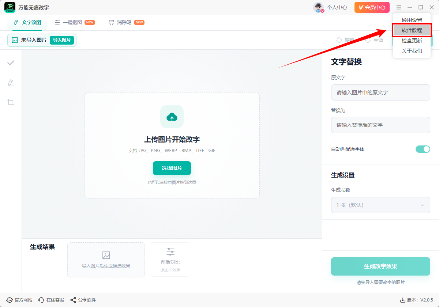
Task: Click the 前后对比 原图/效果 card
Action: pos(170,259)
